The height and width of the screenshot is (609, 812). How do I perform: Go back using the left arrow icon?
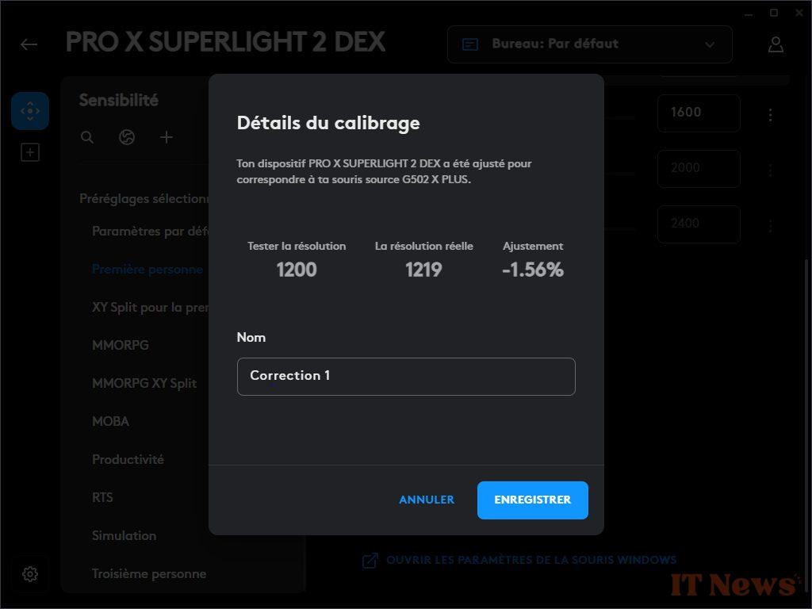pyautogui.click(x=29, y=44)
